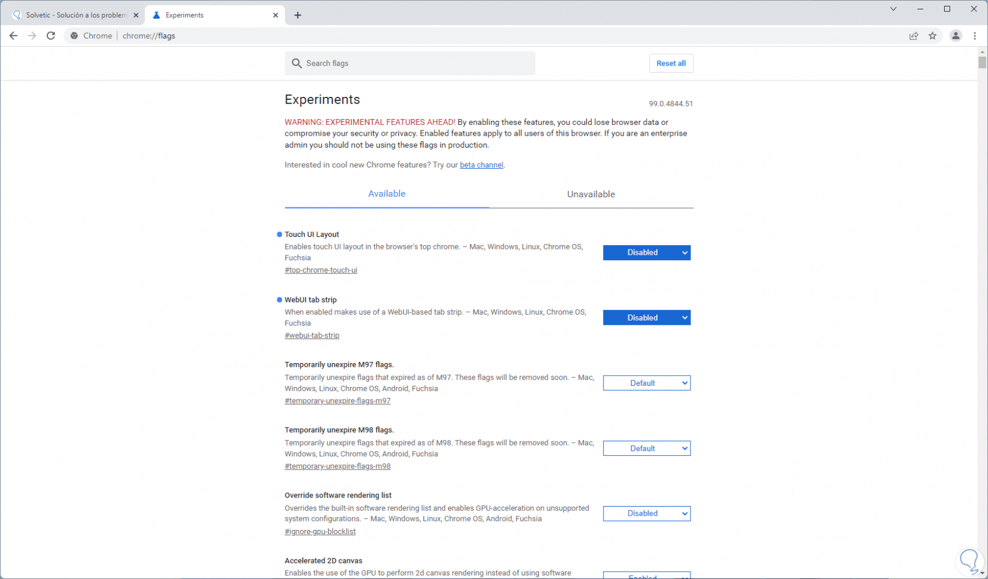Select the Solvetic browser tab
Image resolution: width=988 pixels, height=579 pixels.
point(75,16)
